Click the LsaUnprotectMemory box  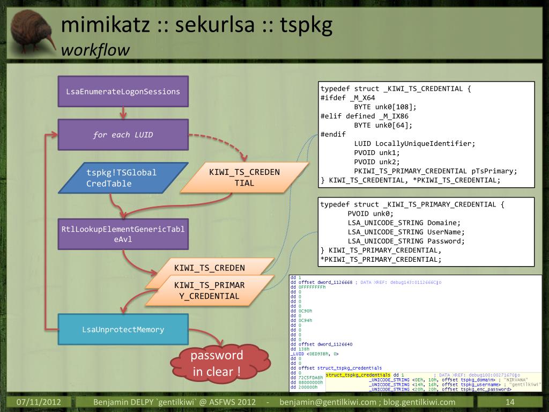(123, 329)
